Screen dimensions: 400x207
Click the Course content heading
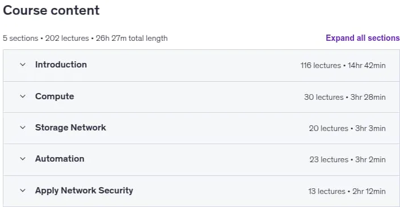pyautogui.click(x=51, y=10)
